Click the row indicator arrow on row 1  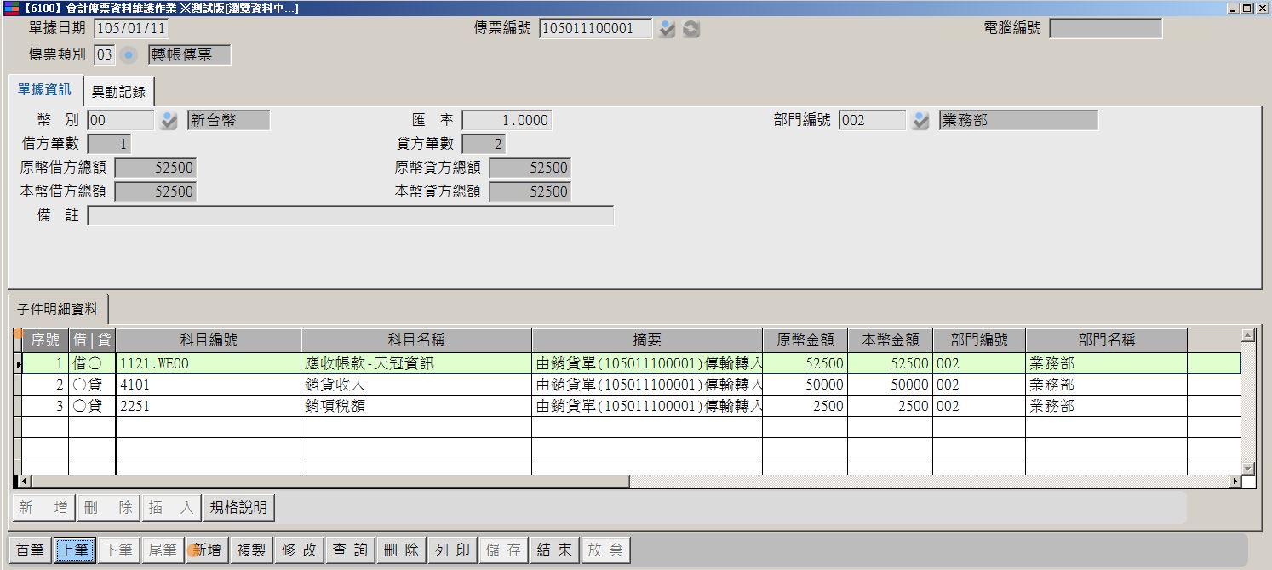tap(19, 364)
